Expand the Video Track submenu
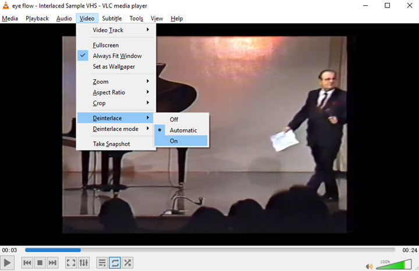Screen dimensions: 419x271 click(116, 30)
